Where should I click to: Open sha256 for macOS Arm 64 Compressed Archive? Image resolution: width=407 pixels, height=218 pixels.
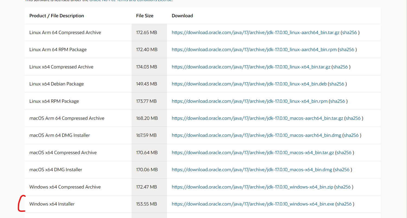point(353,118)
